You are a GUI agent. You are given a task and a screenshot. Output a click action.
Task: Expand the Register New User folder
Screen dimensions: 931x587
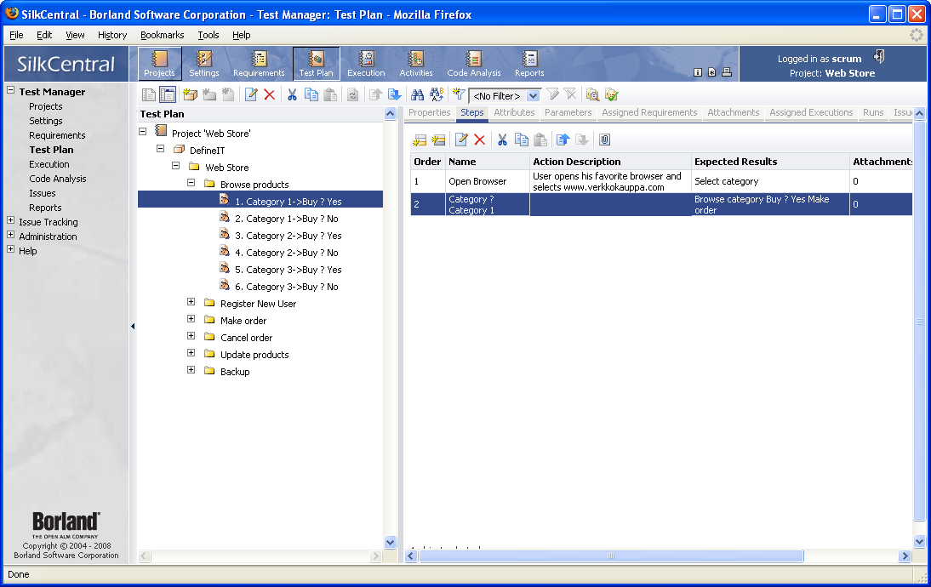point(191,301)
